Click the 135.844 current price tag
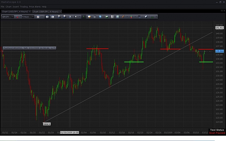The image size is (226, 141). [x=219, y=51]
